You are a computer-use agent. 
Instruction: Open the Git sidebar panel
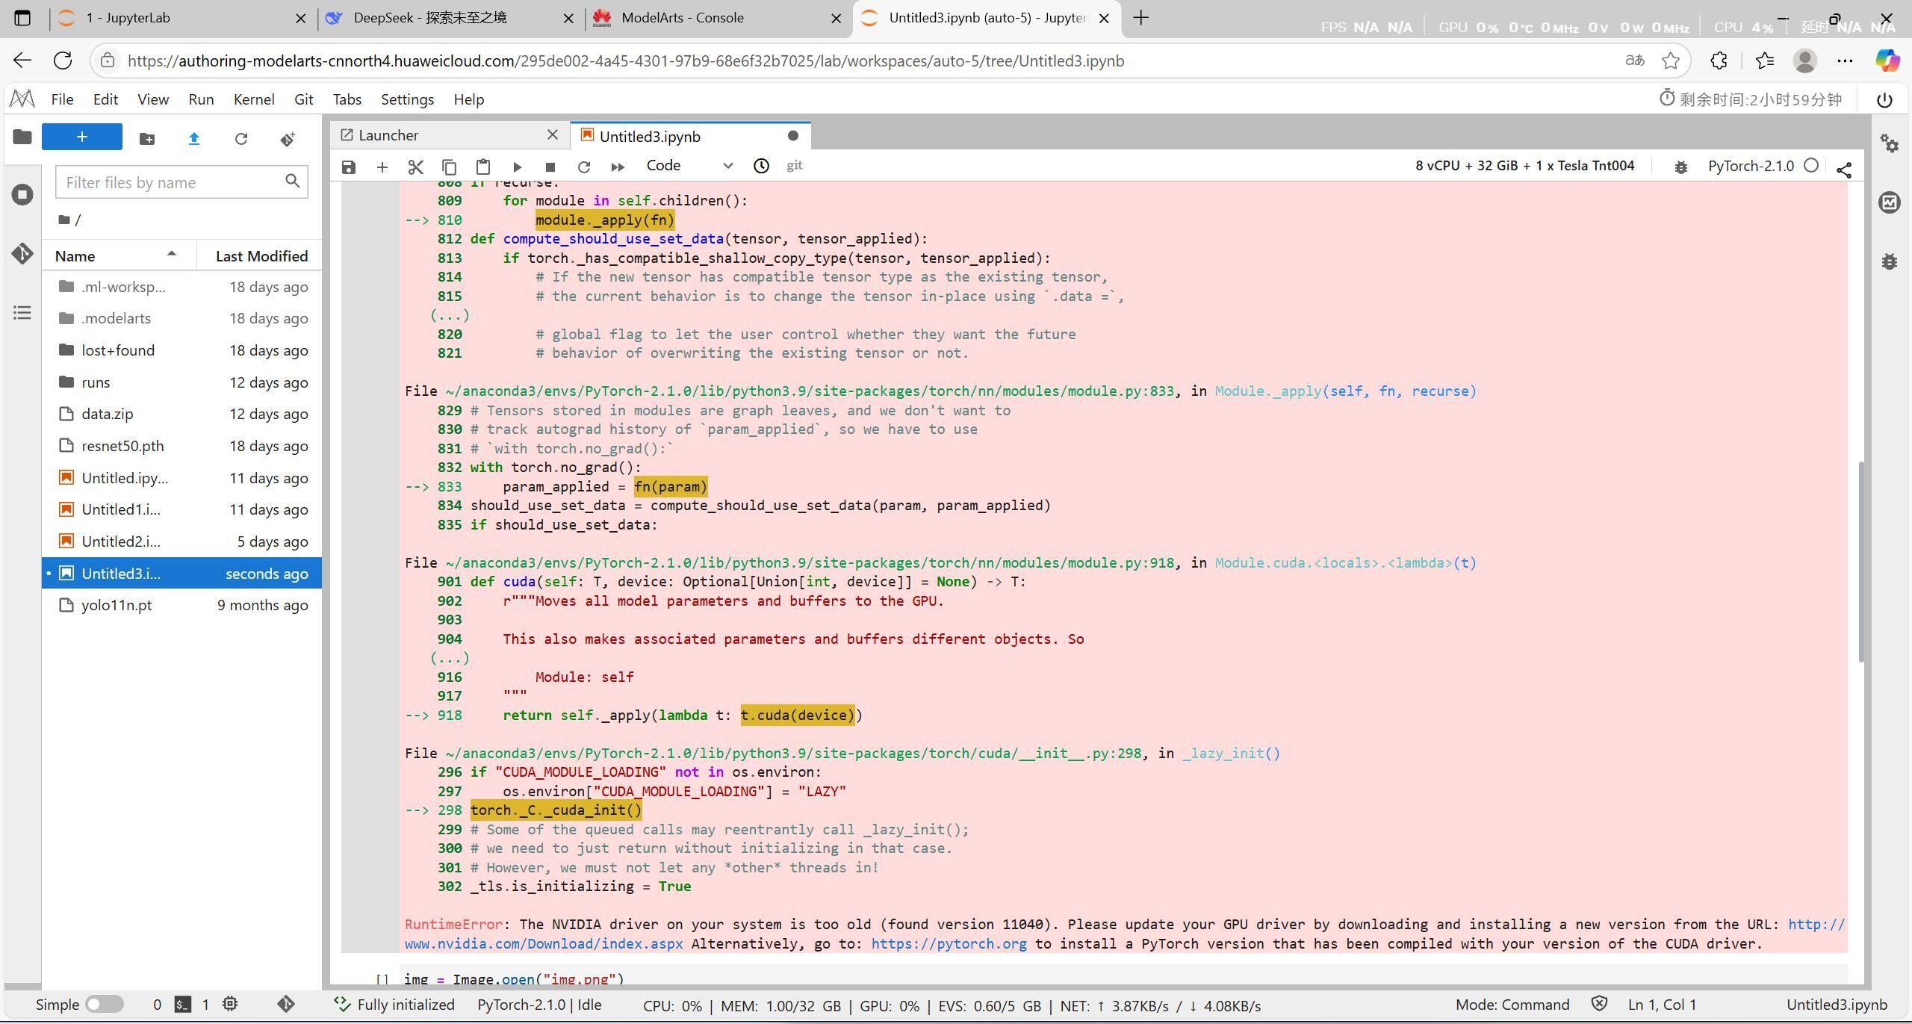[22, 254]
